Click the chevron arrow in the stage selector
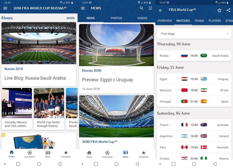233x168 pixels. click(x=228, y=34)
